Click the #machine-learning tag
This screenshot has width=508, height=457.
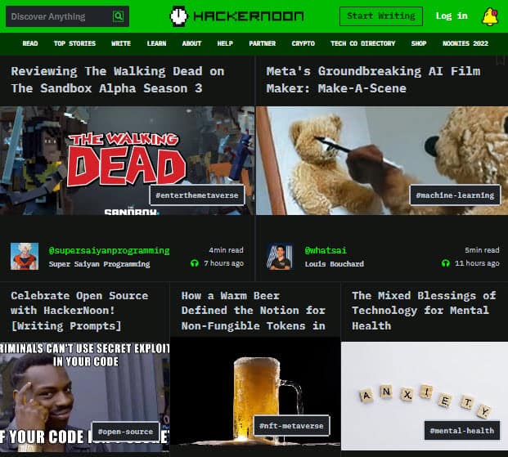[x=455, y=195]
